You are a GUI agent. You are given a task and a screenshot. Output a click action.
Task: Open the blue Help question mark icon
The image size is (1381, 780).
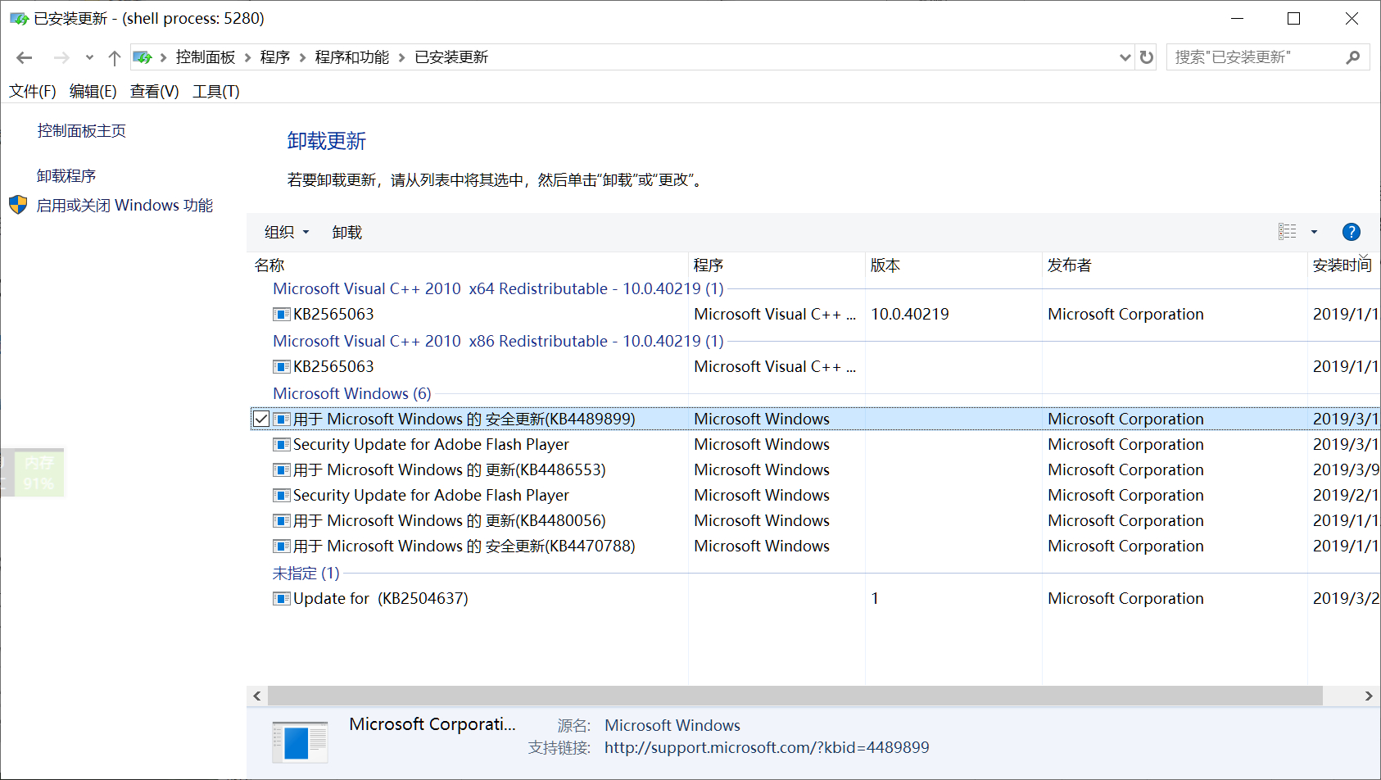coord(1351,232)
